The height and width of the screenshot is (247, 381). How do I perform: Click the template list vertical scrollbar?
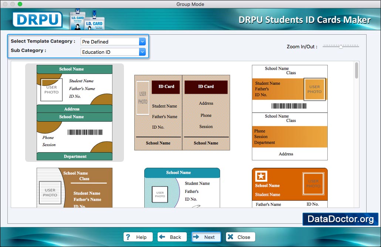(x=357, y=70)
